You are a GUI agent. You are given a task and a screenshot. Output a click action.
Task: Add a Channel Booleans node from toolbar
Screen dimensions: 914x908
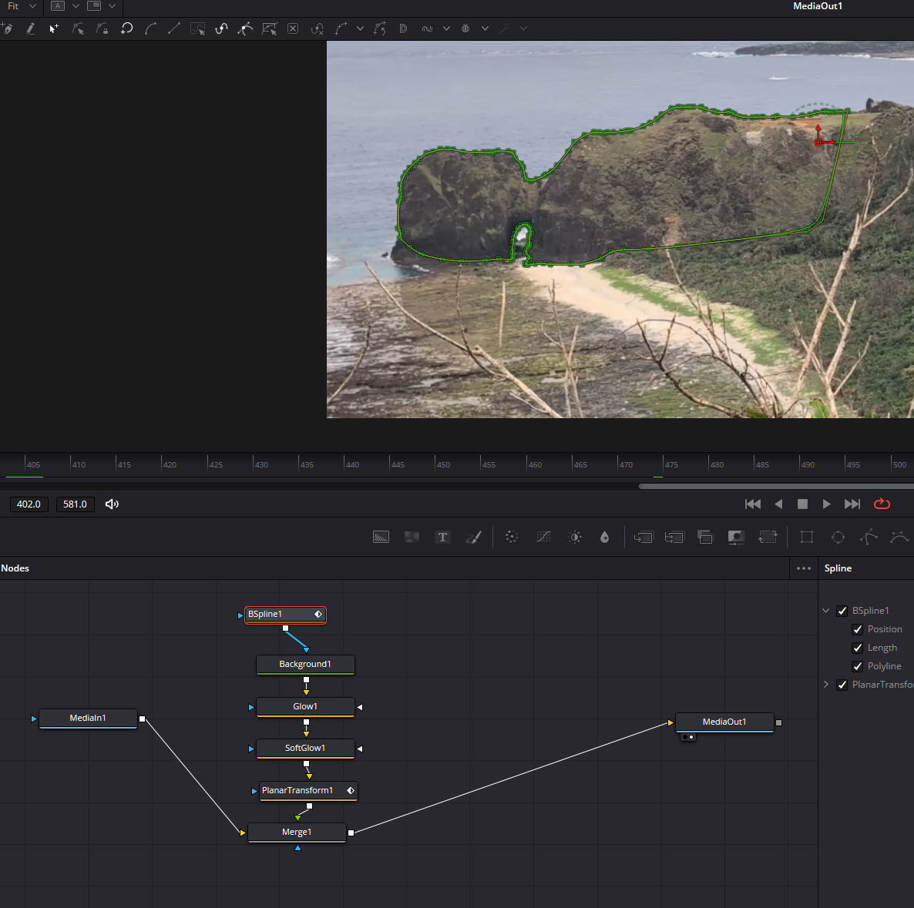tap(674, 537)
